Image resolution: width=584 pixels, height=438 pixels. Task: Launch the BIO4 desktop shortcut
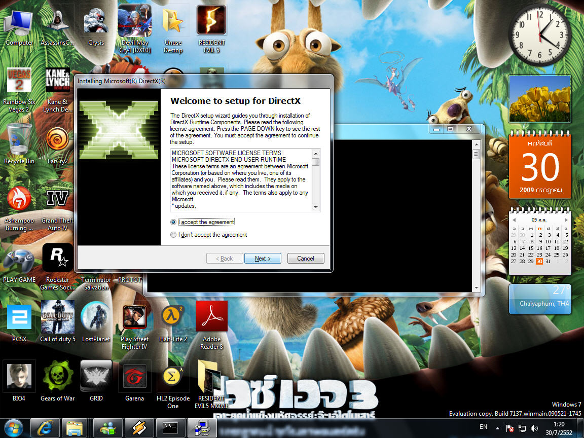pyautogui.click(x=19, y=381)
